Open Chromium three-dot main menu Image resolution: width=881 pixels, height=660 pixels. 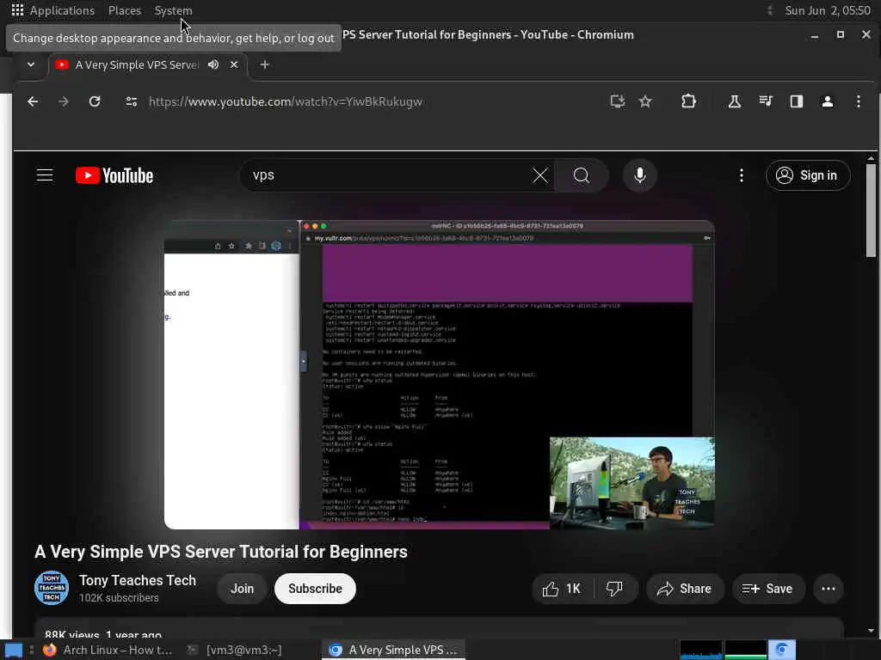pos(858,101)
